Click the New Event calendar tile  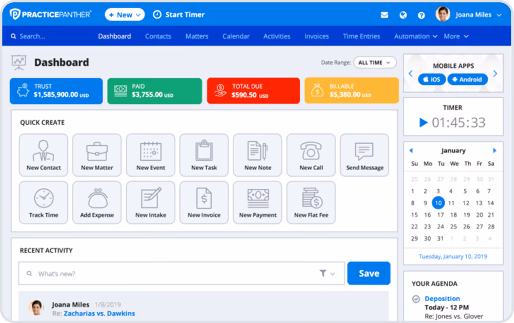click(x=150, y=155)
